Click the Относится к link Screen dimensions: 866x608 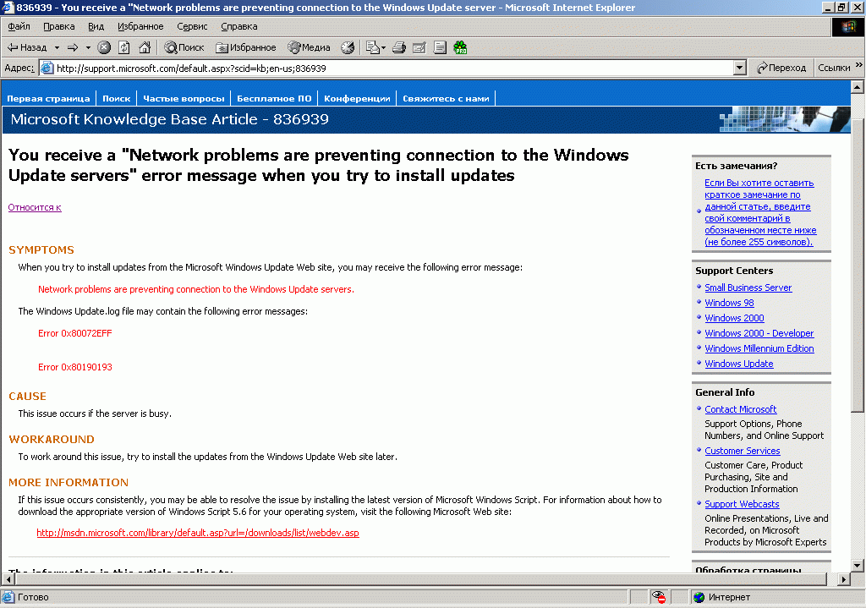tap(34, 207)
